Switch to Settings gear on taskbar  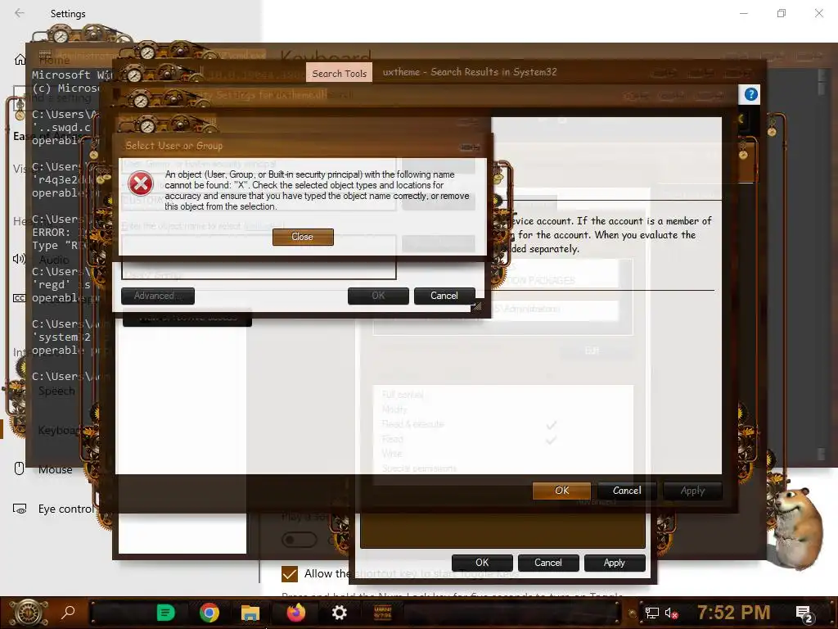pos(340,613)
